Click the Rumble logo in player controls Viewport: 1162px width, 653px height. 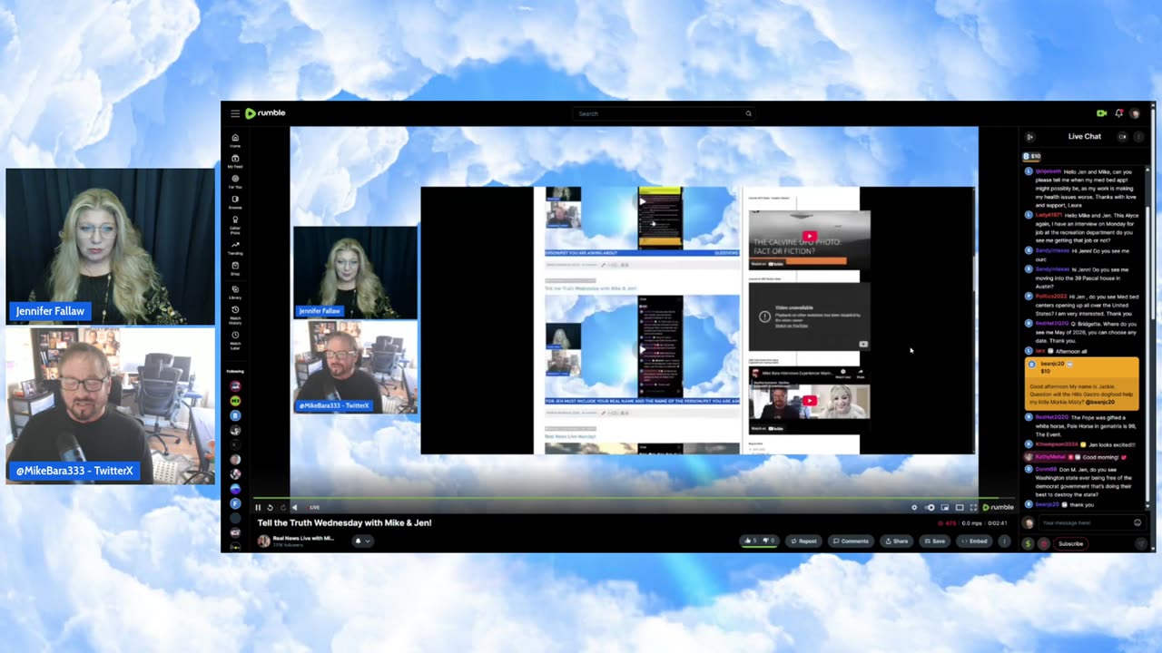tap(999, 508)
